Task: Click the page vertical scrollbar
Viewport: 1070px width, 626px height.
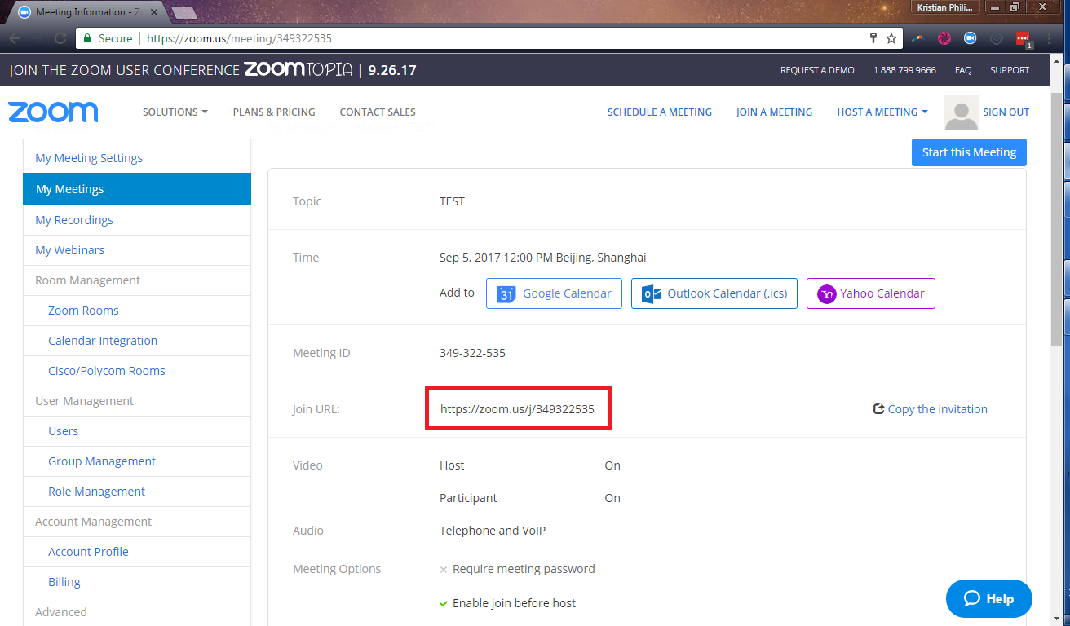Action: pos(1056,220)
